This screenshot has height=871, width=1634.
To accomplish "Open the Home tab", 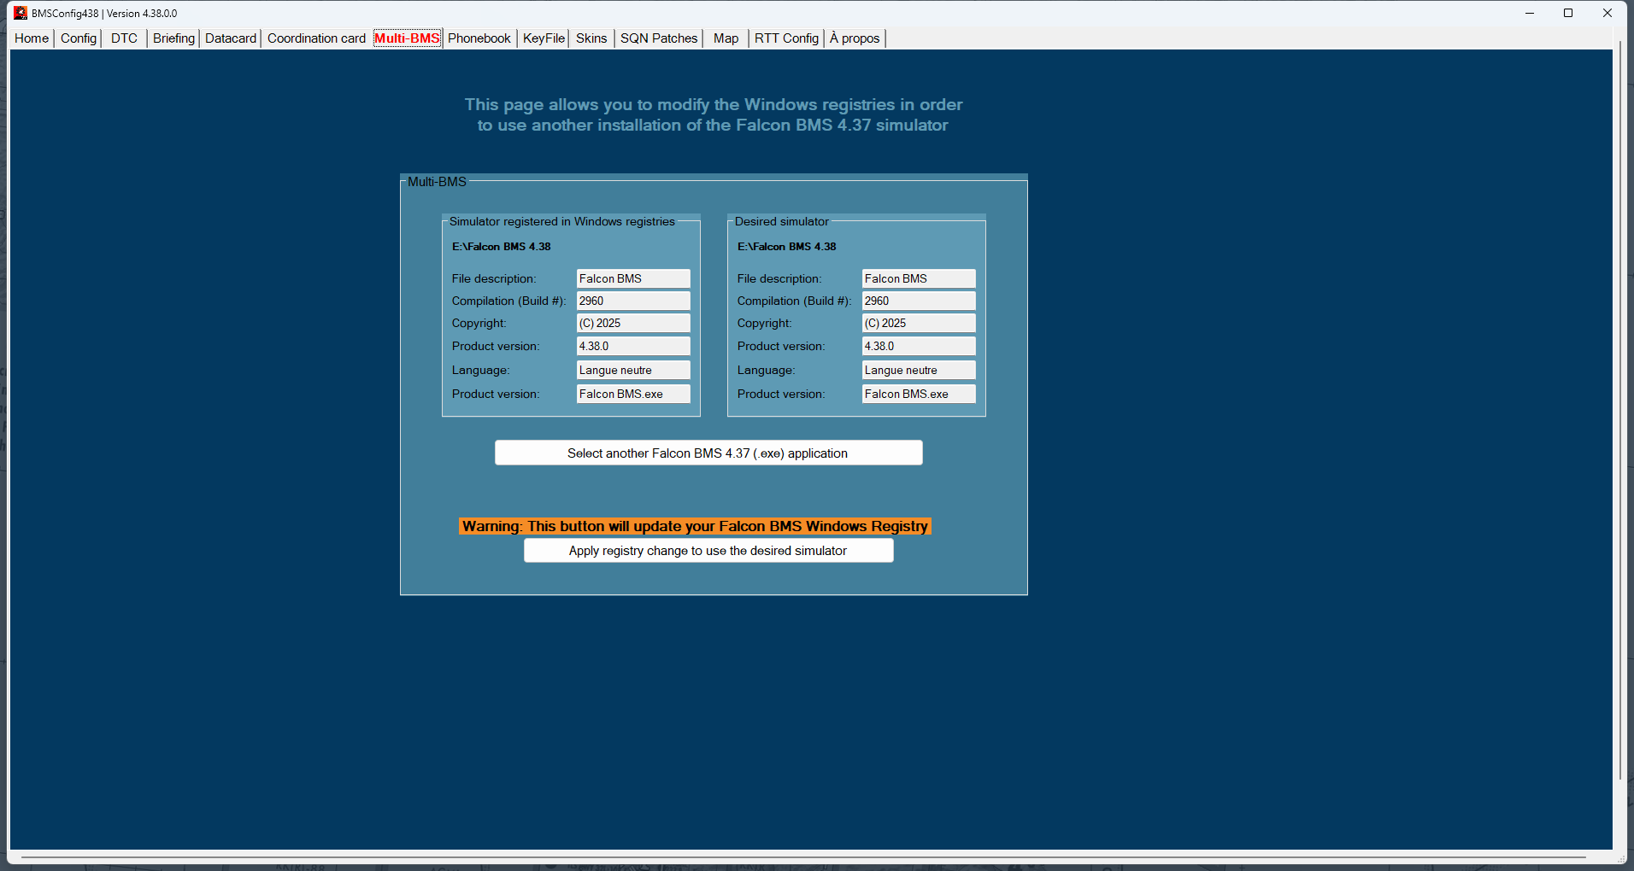I will 32,38.
